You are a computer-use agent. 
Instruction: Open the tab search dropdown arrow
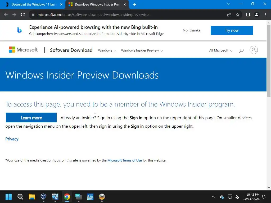click(228, 4)
